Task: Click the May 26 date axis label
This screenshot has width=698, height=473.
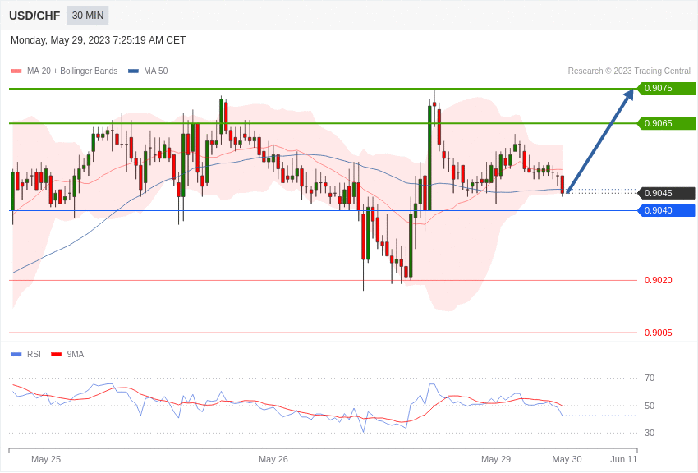Action: click(273, 459)
